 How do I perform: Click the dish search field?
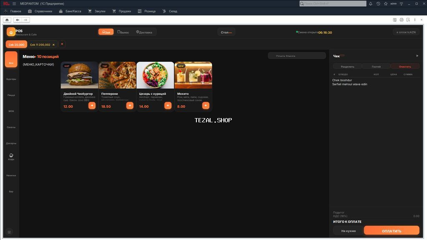pos(297,56)
